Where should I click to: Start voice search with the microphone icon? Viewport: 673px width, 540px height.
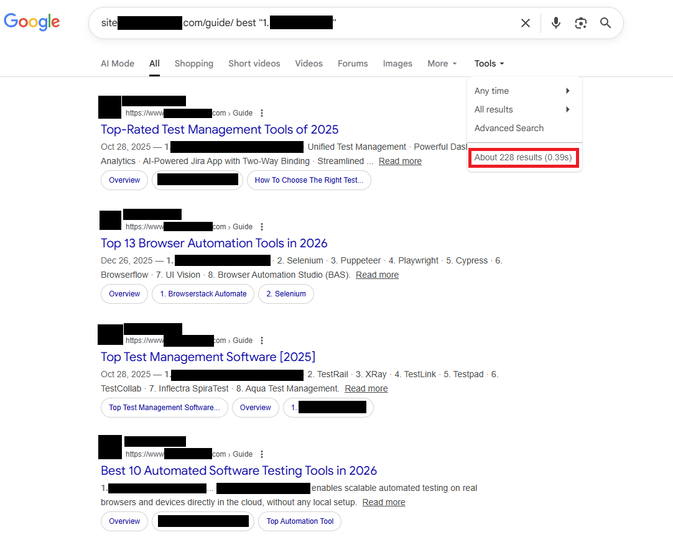pyautogui.click(x=556, y=23)
